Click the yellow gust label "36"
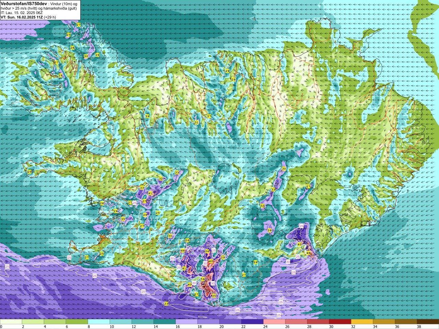The image size is (439, 329). click(207, 251)
